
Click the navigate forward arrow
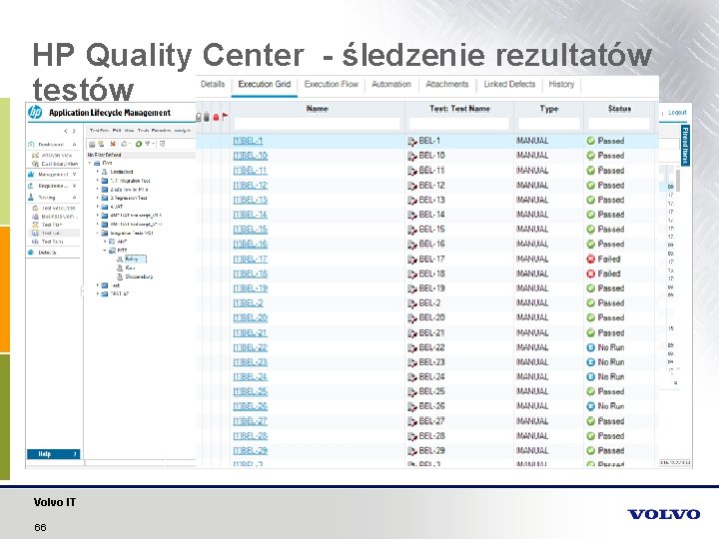tap(74, 131)
